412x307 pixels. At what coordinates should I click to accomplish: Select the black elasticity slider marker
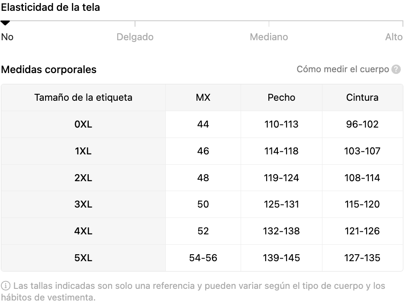pyautogui.click(x=5, y=23)
